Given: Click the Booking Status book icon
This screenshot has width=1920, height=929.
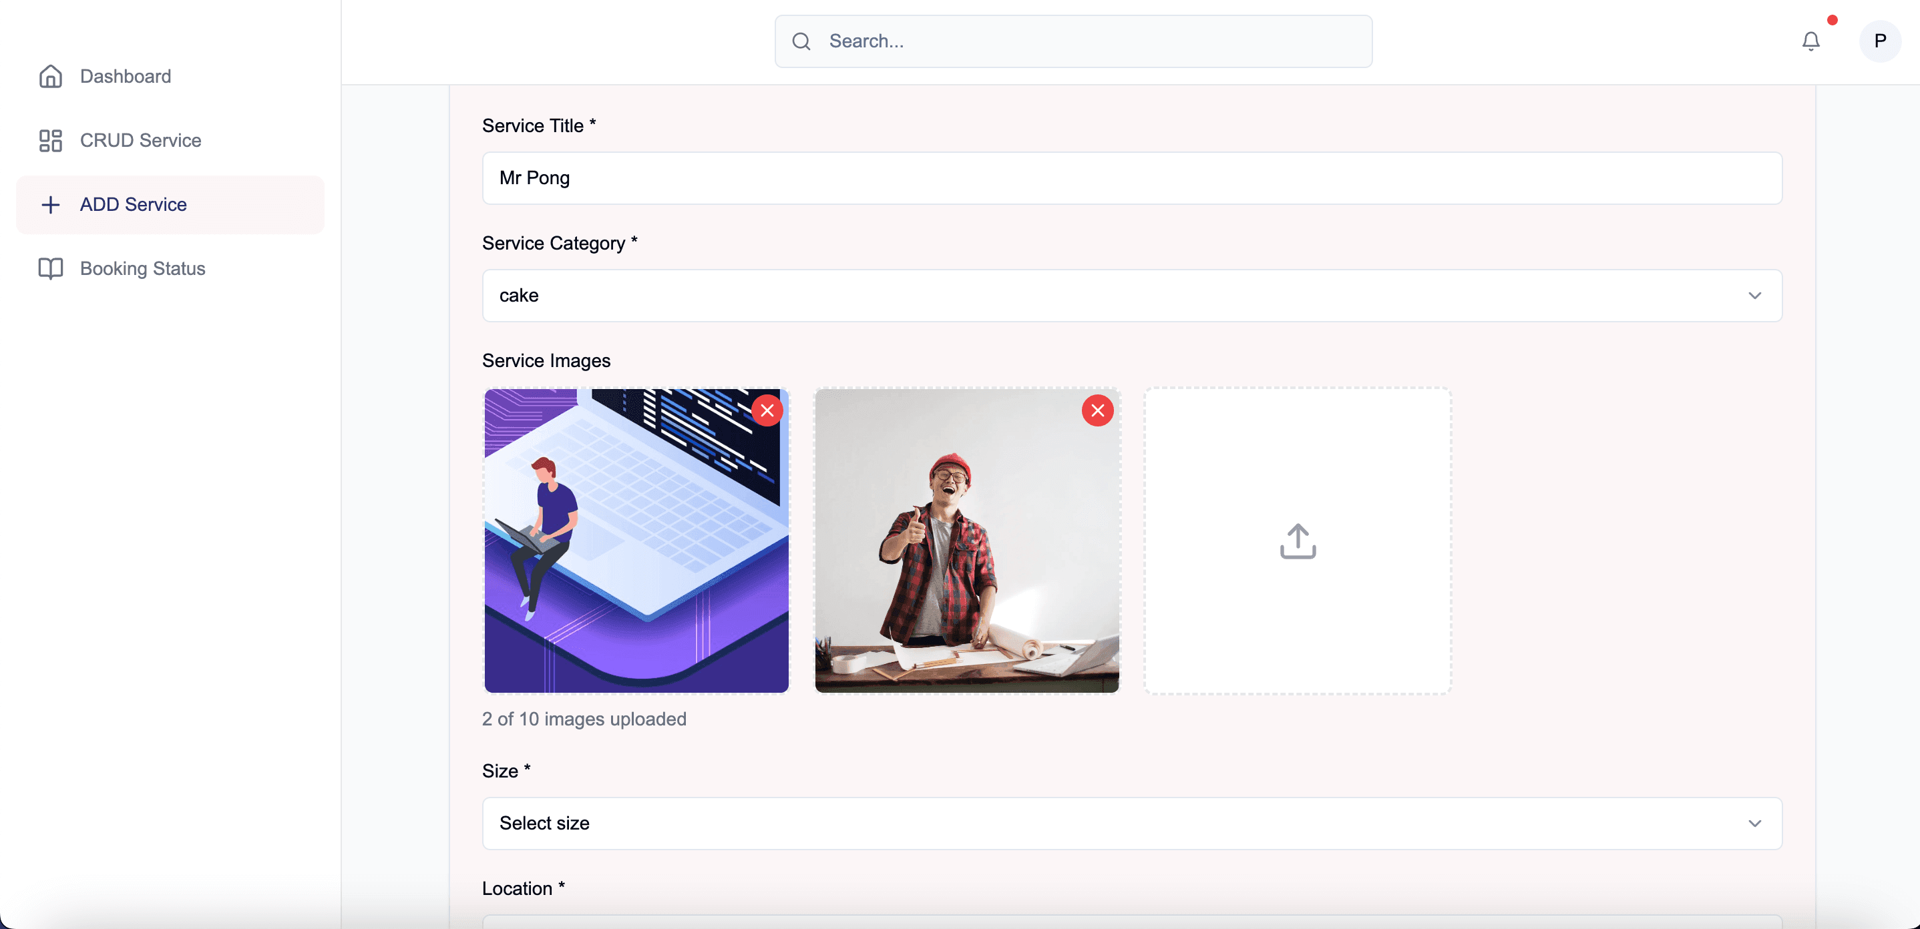Looking at the screenshot, I should pos(50,268).
